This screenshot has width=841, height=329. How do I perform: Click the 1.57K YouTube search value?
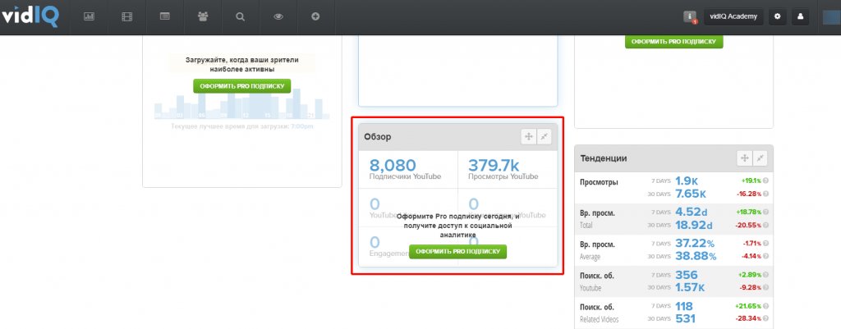691,288
